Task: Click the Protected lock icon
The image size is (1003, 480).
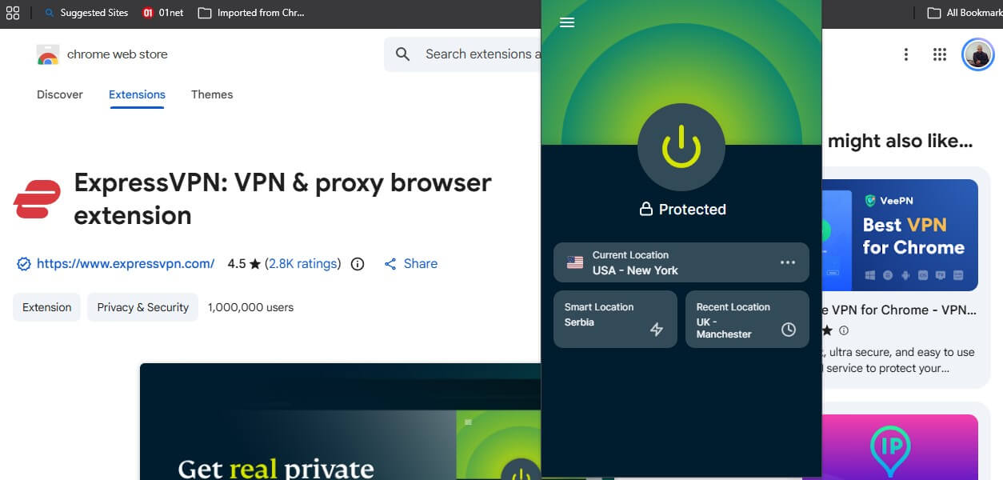Action: tap(646, 209)
